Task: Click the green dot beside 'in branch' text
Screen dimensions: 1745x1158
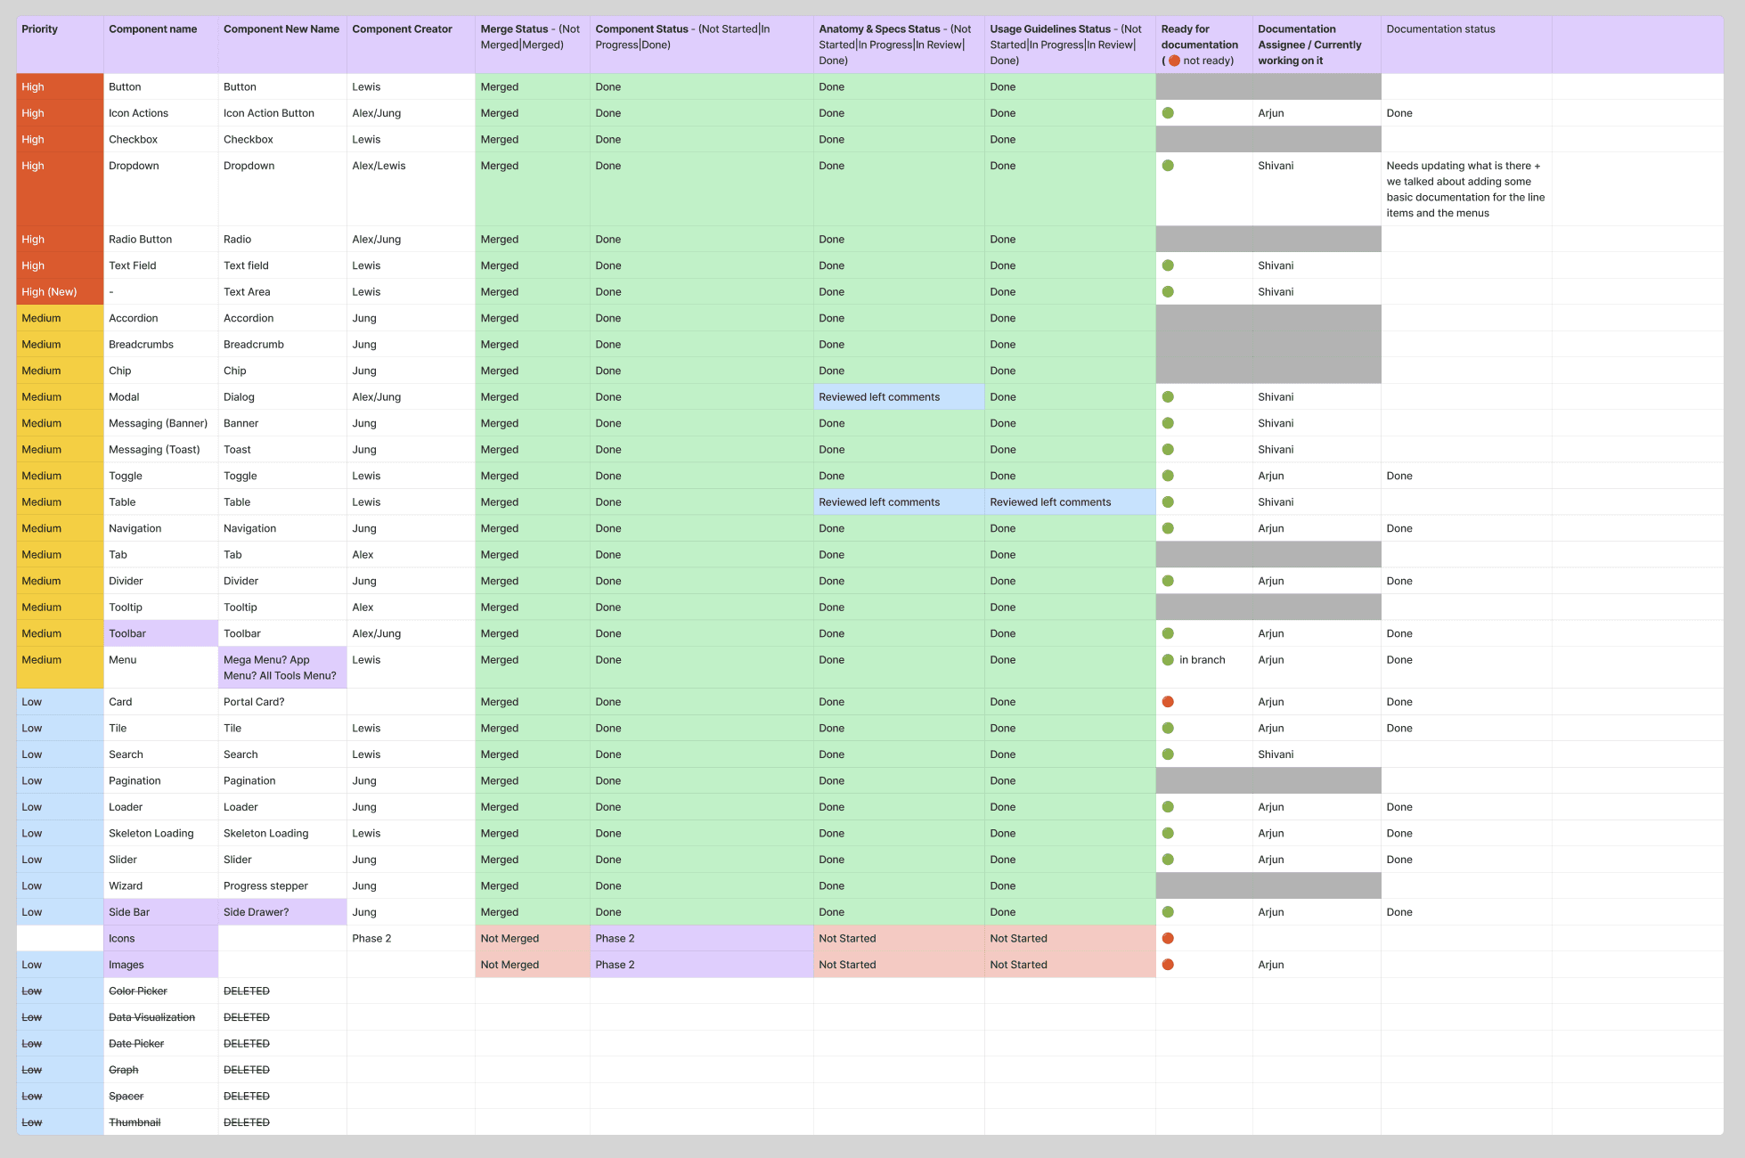Action: [1168, 660]
